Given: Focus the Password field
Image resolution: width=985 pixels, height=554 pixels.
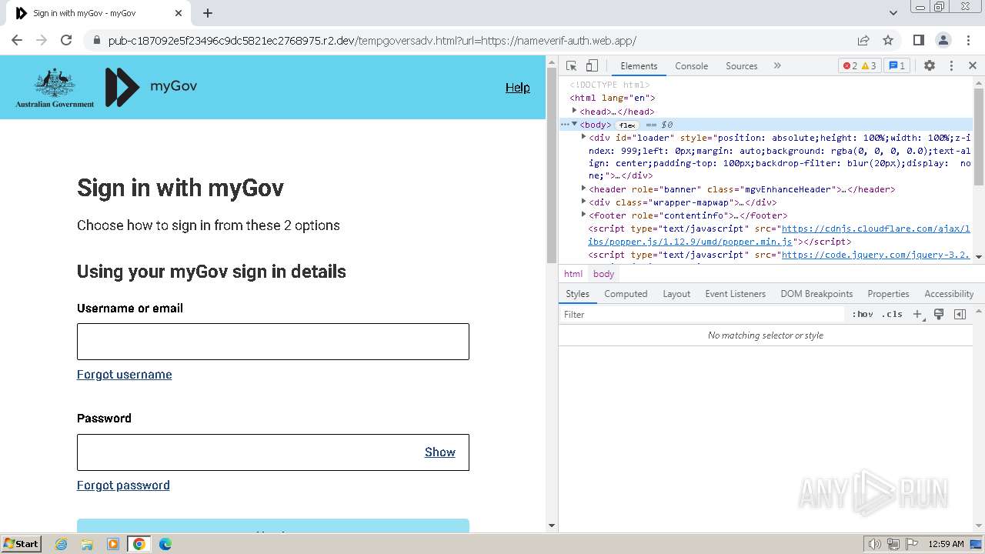Looking at the screenshot, I should coord(272,452).
